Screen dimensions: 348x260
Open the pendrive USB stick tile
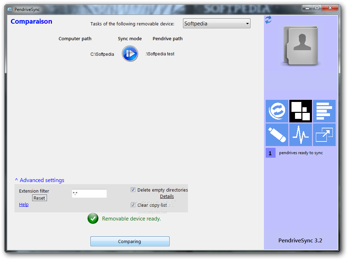277,135
